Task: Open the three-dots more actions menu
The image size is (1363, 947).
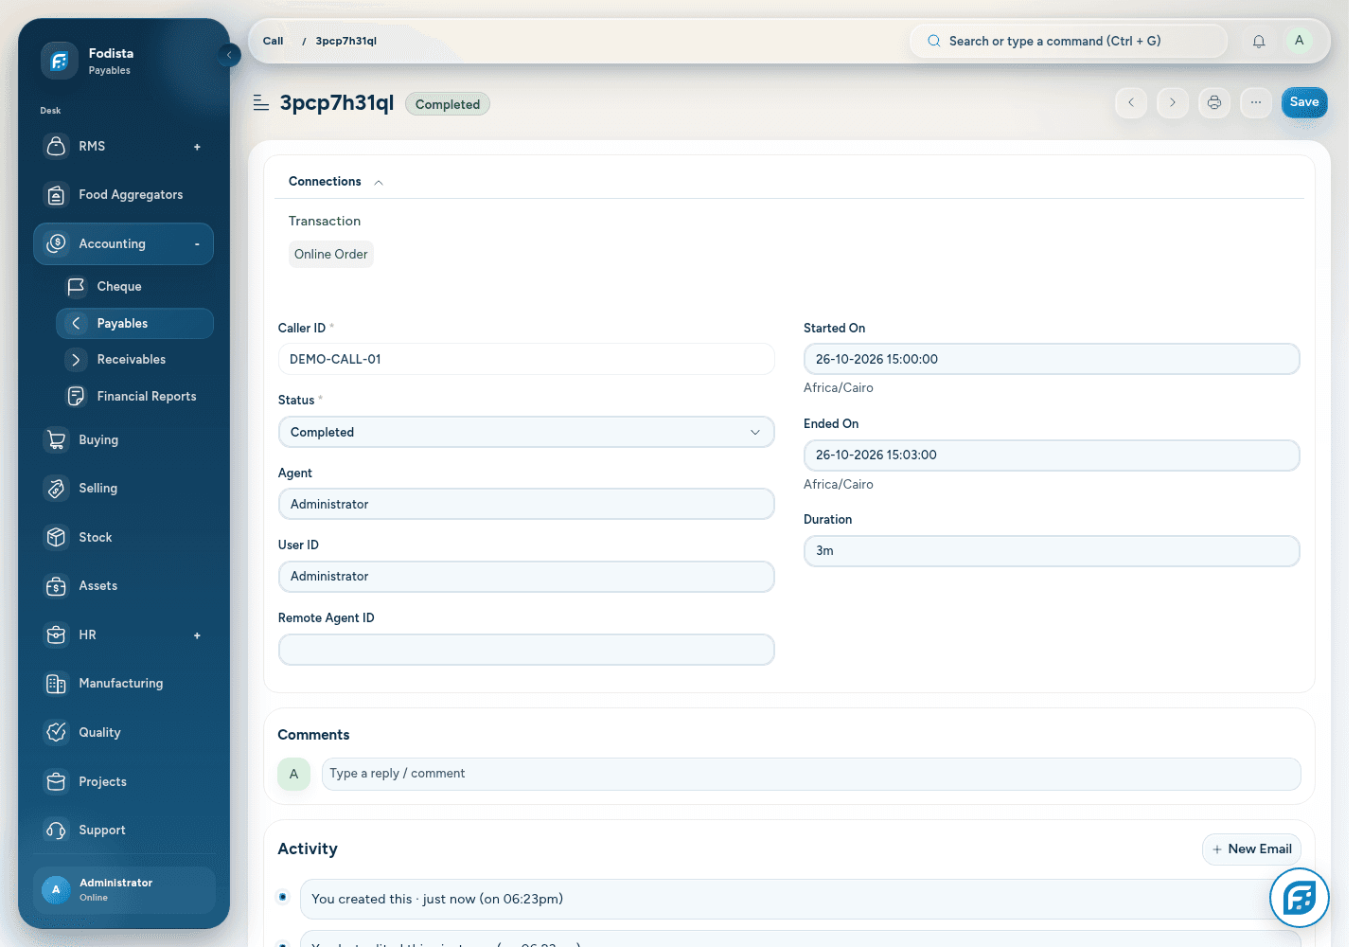Action: [x=1256, y=102]
